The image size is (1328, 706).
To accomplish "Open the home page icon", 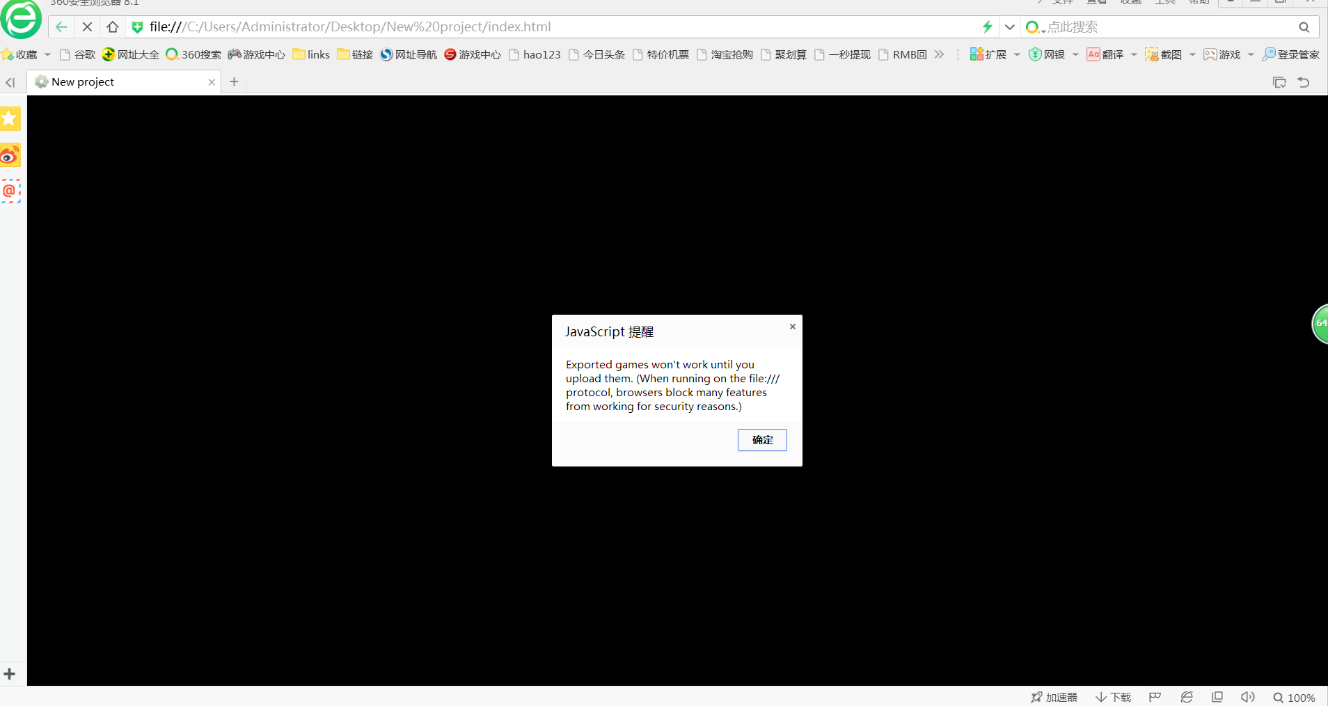I will (x=113, y=27).
